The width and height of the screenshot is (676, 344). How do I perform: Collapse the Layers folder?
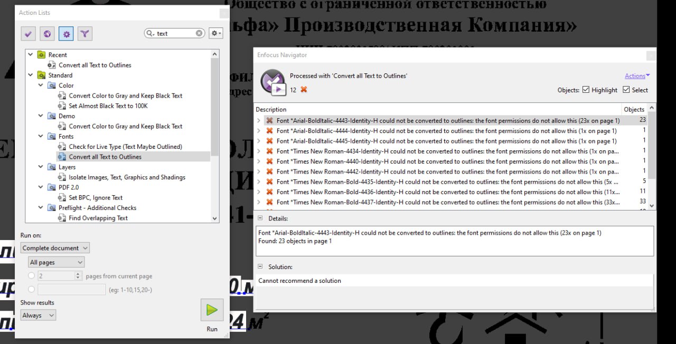click(41, 167)
